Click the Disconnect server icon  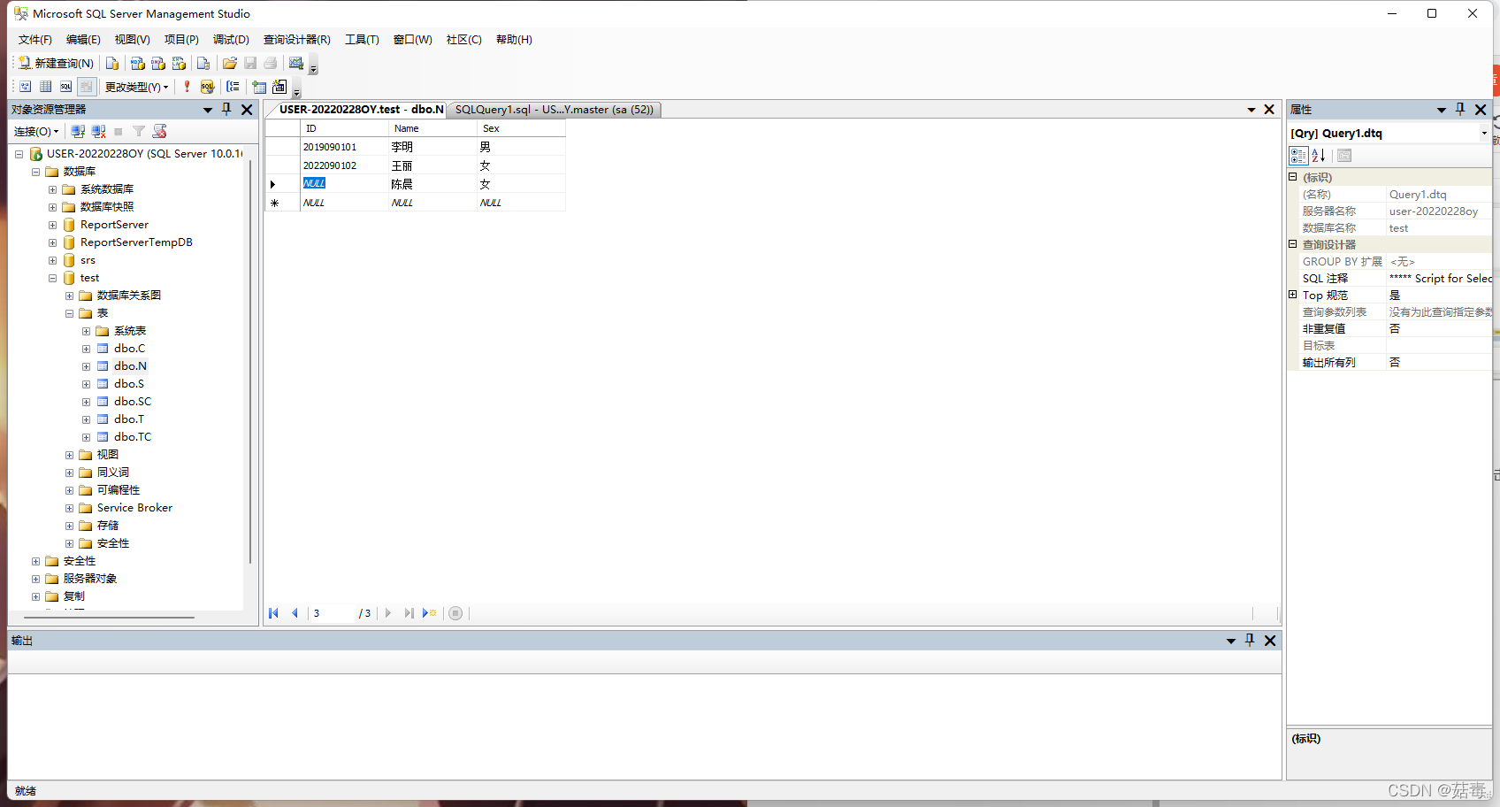pos(98,131)
